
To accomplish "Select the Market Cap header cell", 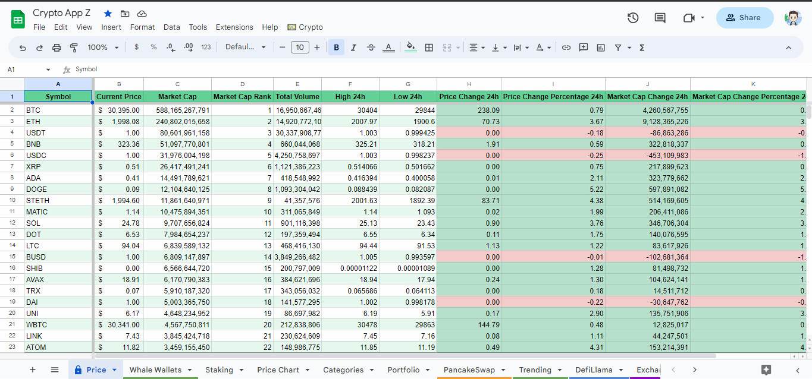I will (x=177, y=96).
